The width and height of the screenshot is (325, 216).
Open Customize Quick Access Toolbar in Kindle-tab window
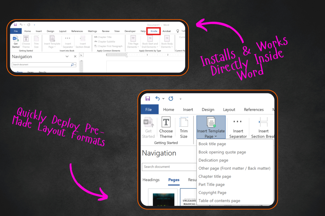tap(34, 25)
